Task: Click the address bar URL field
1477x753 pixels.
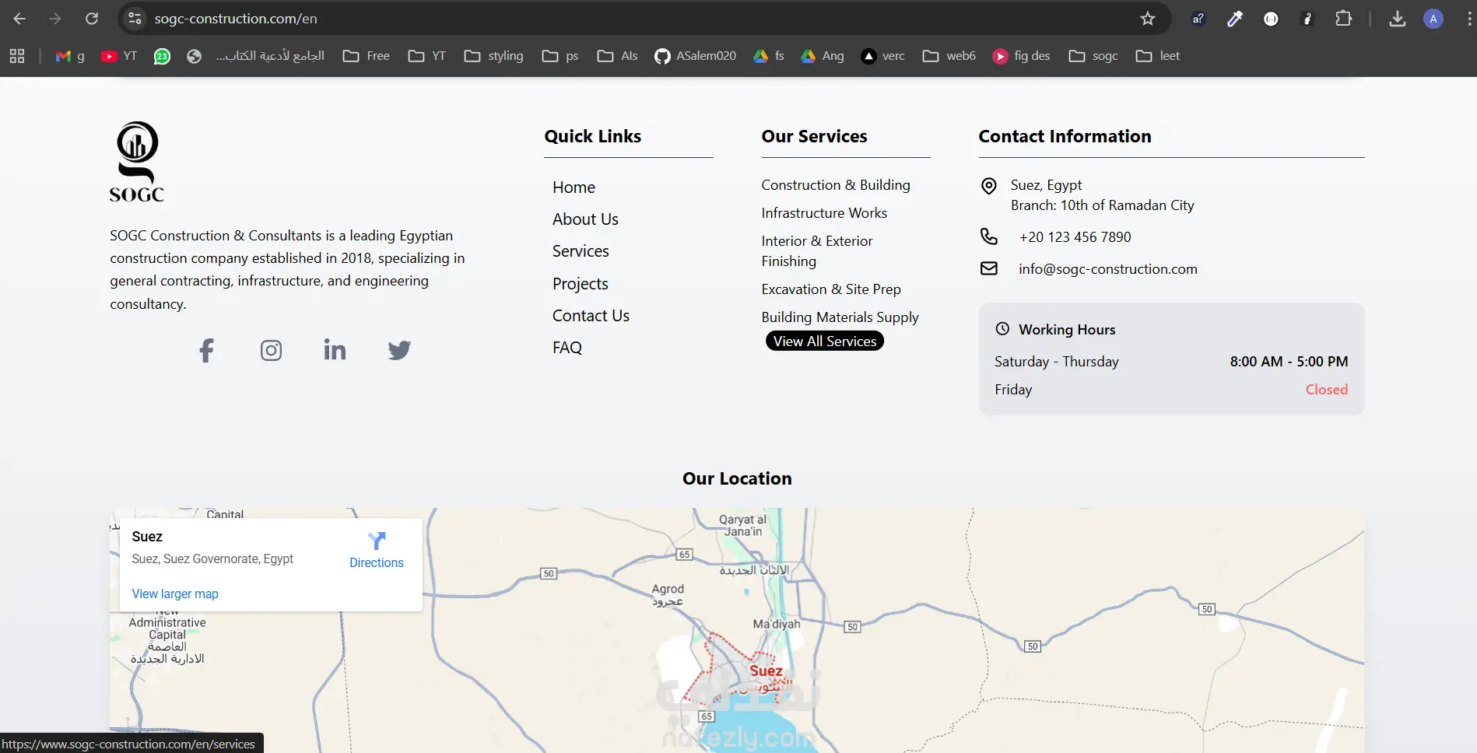Action: click(623, 19)
